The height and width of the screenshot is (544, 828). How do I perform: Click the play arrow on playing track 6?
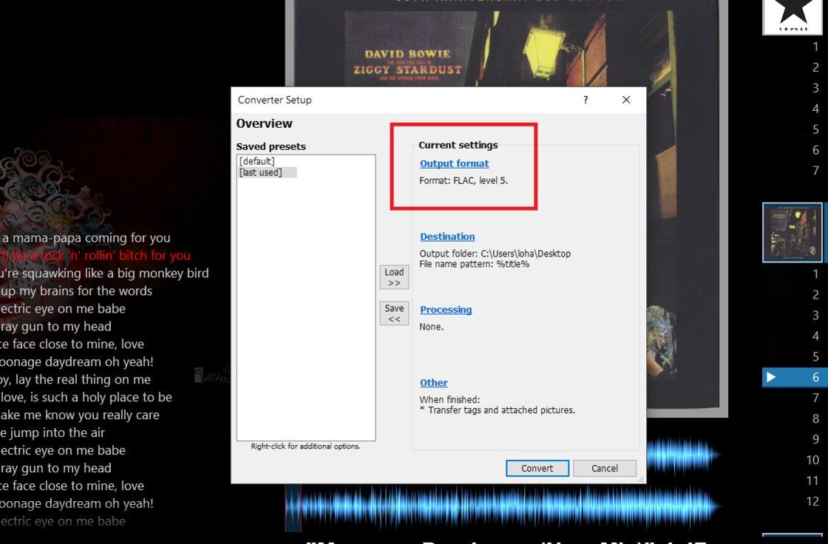771,377
